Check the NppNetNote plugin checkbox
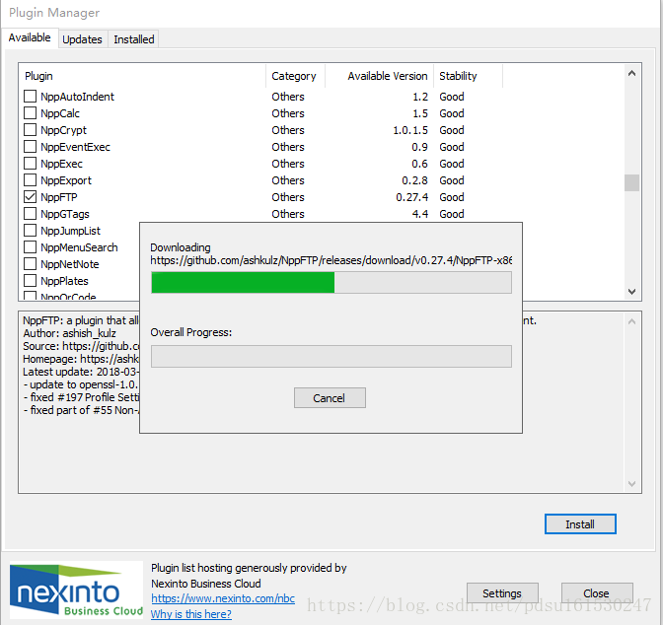 coord(30,264)
